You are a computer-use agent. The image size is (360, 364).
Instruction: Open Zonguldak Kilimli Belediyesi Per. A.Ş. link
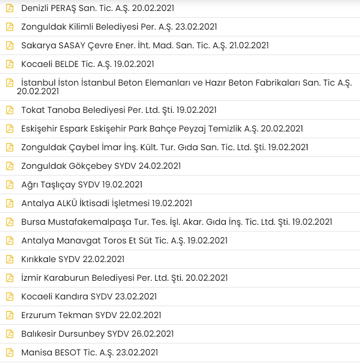pos(119,27)
